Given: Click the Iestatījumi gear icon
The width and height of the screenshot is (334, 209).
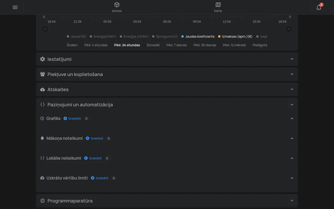Looking at the screenshot, I should tap(43, 59).
